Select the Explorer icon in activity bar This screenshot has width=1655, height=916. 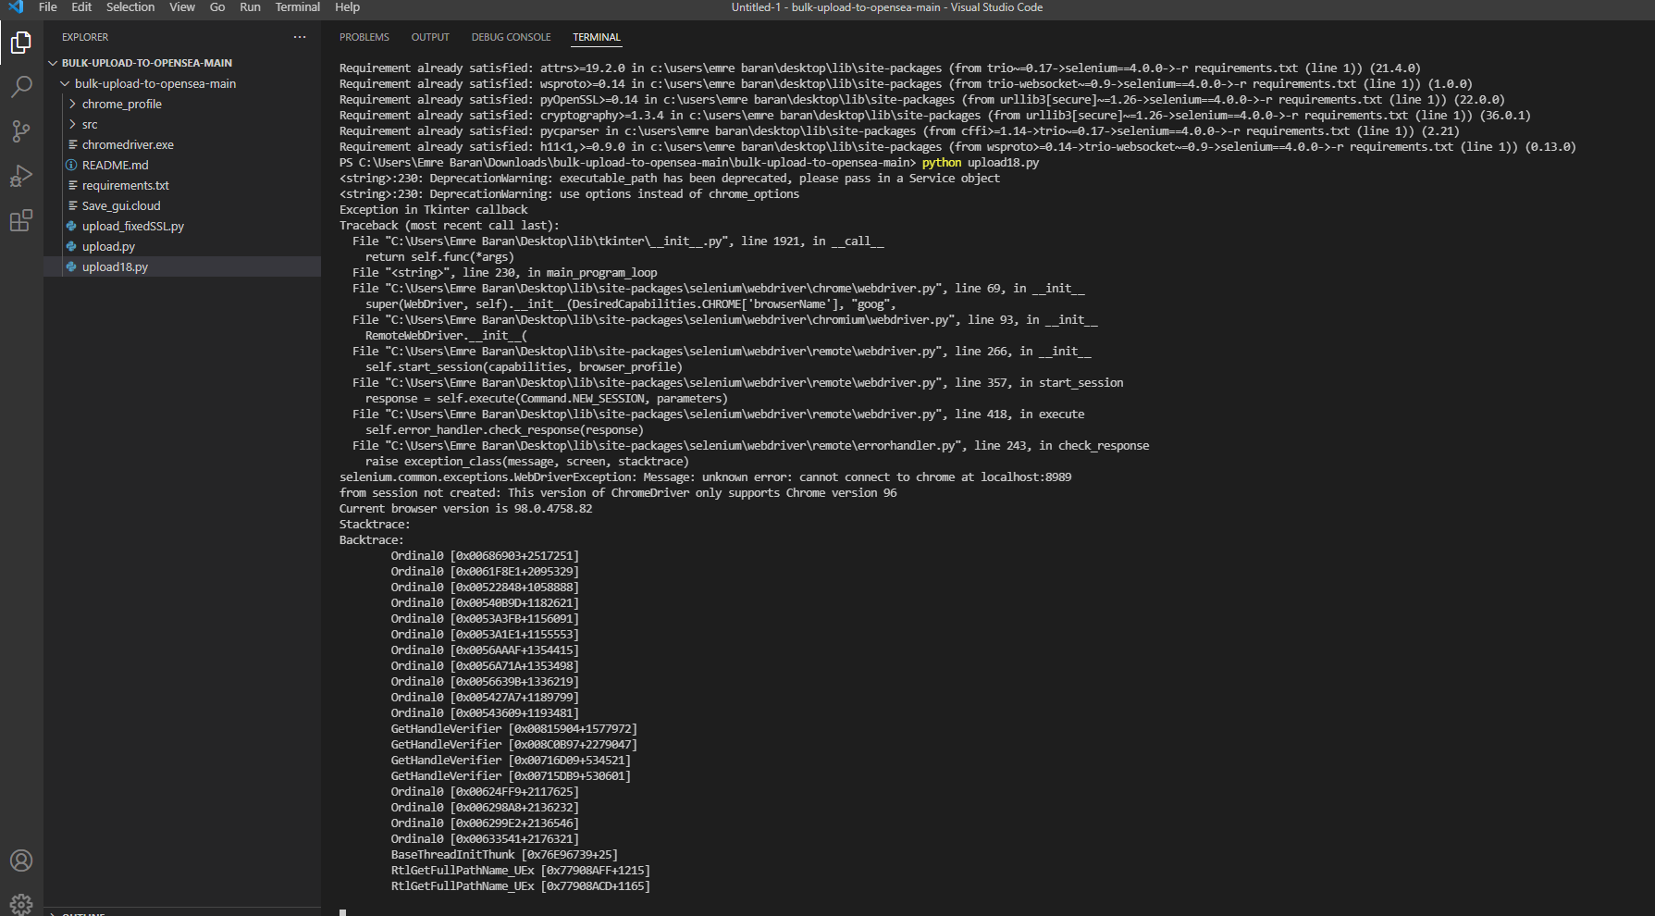(20, 43)
